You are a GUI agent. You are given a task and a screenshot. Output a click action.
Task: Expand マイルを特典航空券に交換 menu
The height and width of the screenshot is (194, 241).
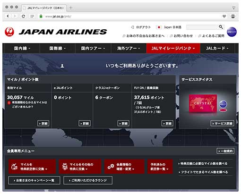pyautogui.click(x=32, y=166)
